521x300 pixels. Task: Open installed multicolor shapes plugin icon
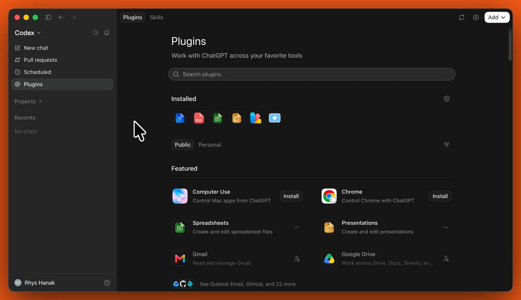[256, 118]
